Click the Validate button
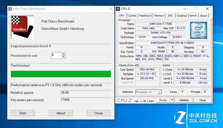 point(184,100)
